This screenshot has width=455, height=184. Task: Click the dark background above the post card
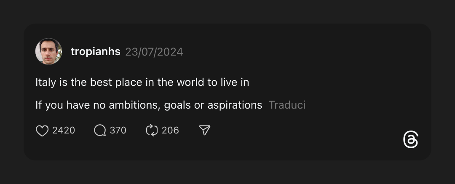tap(227, 11)
